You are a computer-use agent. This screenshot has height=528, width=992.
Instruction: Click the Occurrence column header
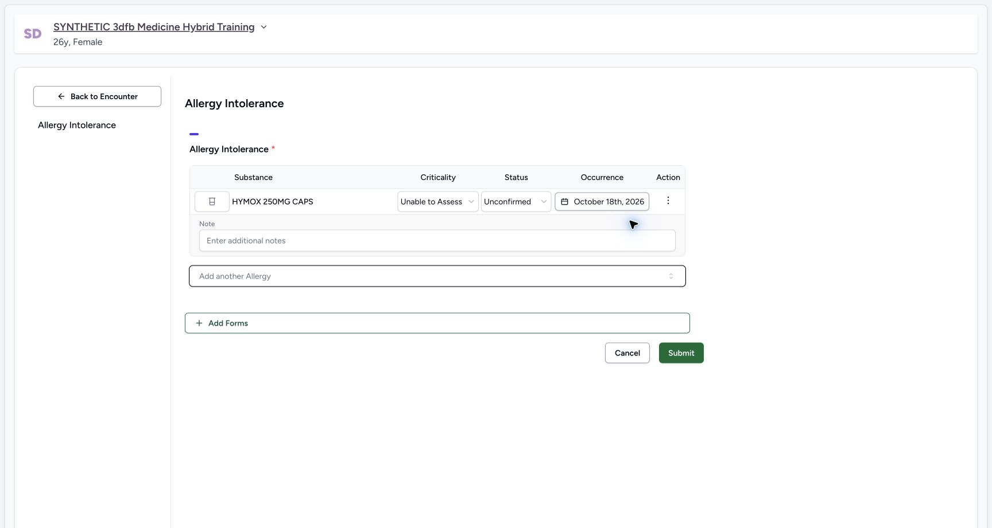[x=602, y=177]
